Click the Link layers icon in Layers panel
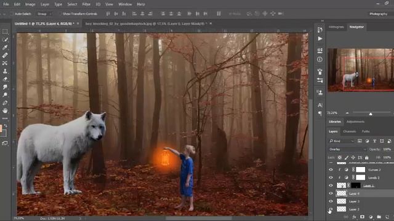 coord(346,217)
